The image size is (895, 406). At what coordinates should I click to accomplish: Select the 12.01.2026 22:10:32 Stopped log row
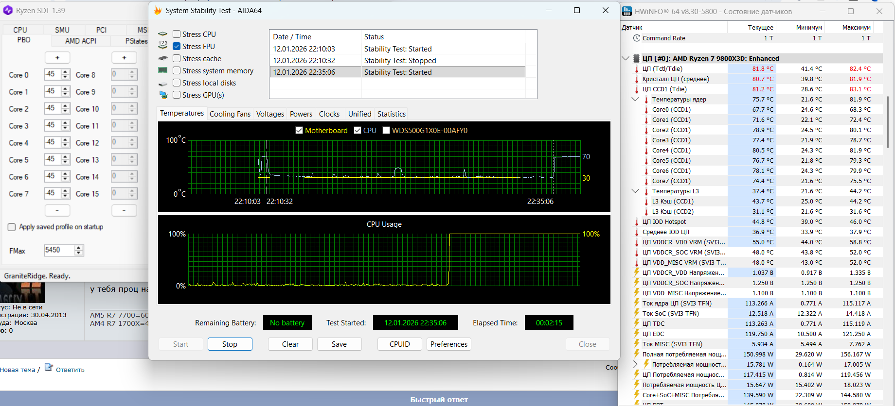[397, 60]
